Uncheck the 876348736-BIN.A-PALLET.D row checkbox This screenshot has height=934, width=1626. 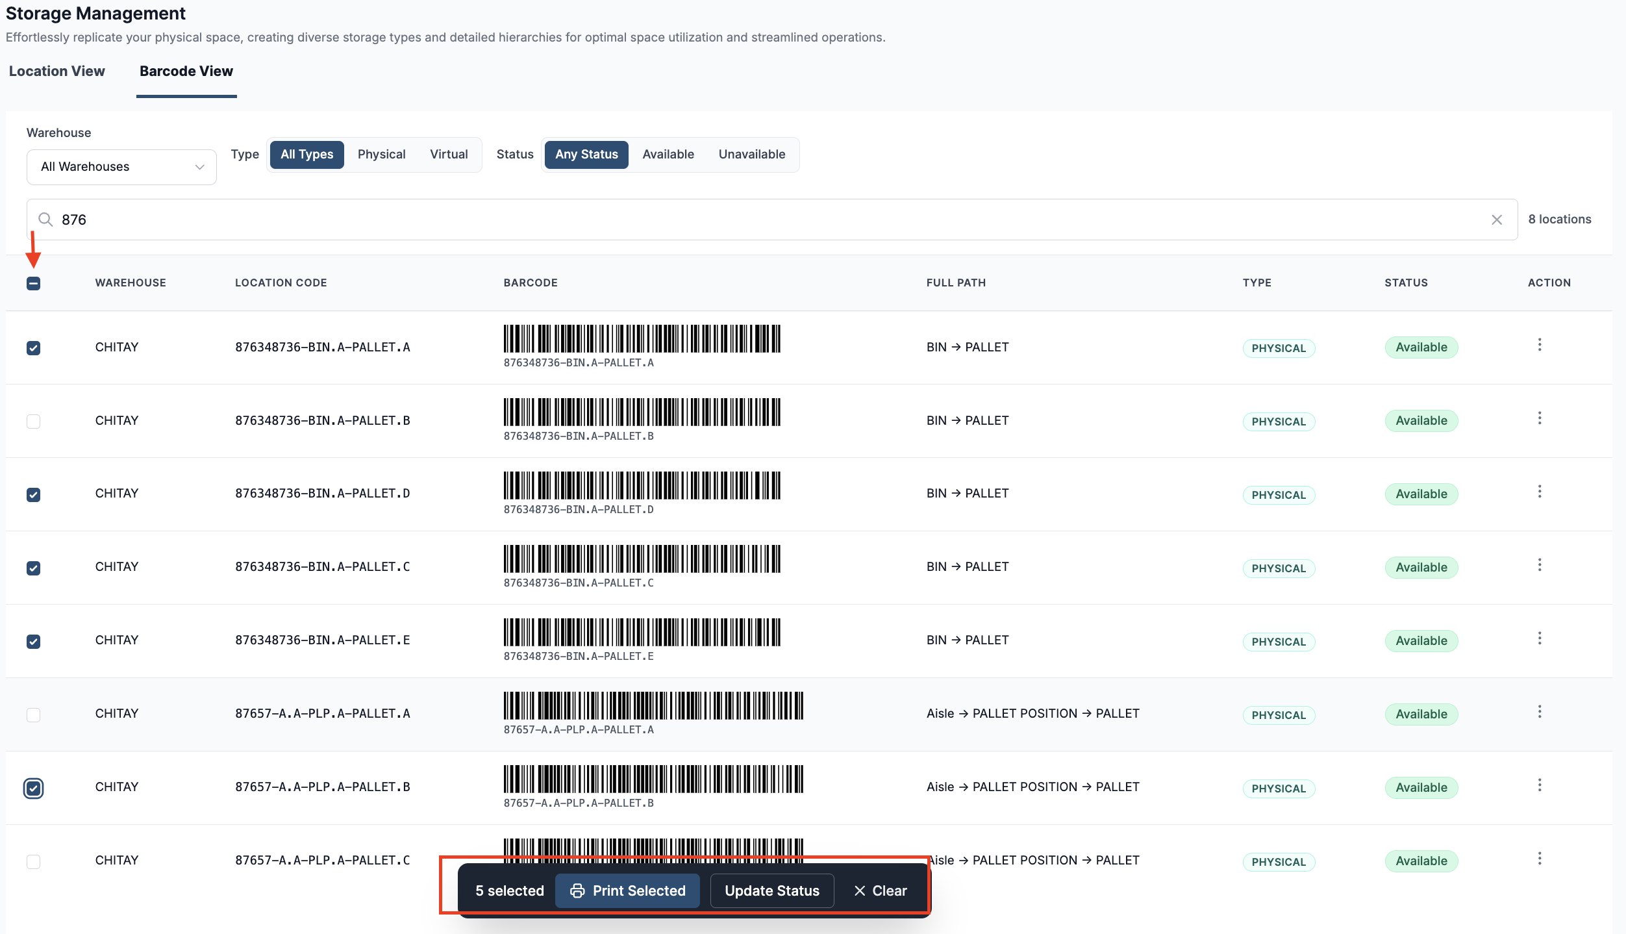34,495
